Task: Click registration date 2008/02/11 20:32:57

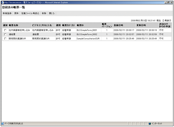Action: (124, 34)
